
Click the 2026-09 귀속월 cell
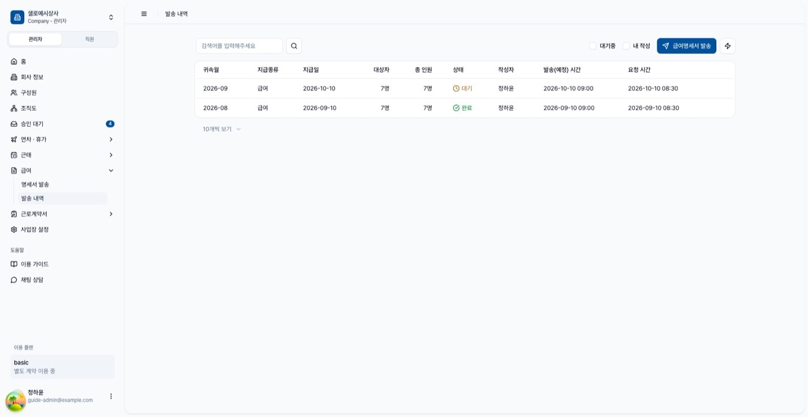[215, 89]
